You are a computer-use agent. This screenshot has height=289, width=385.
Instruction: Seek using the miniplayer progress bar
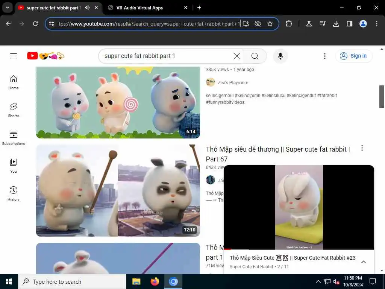299,249
